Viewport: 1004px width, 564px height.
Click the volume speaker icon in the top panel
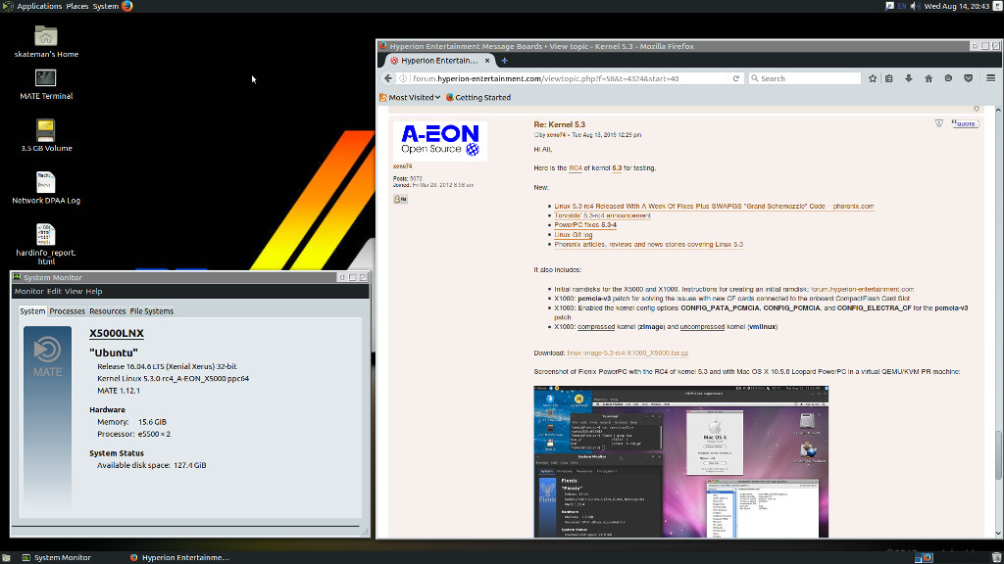(915, 6)
